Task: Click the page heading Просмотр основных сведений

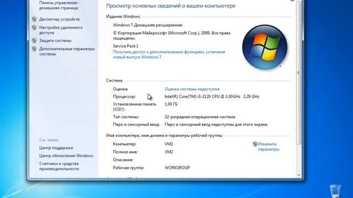Action: click(x=170, y=6)
